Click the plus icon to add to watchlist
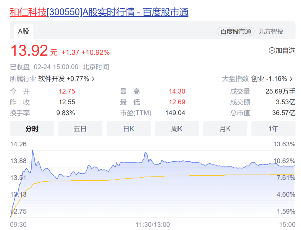 [x=272, y=50]
